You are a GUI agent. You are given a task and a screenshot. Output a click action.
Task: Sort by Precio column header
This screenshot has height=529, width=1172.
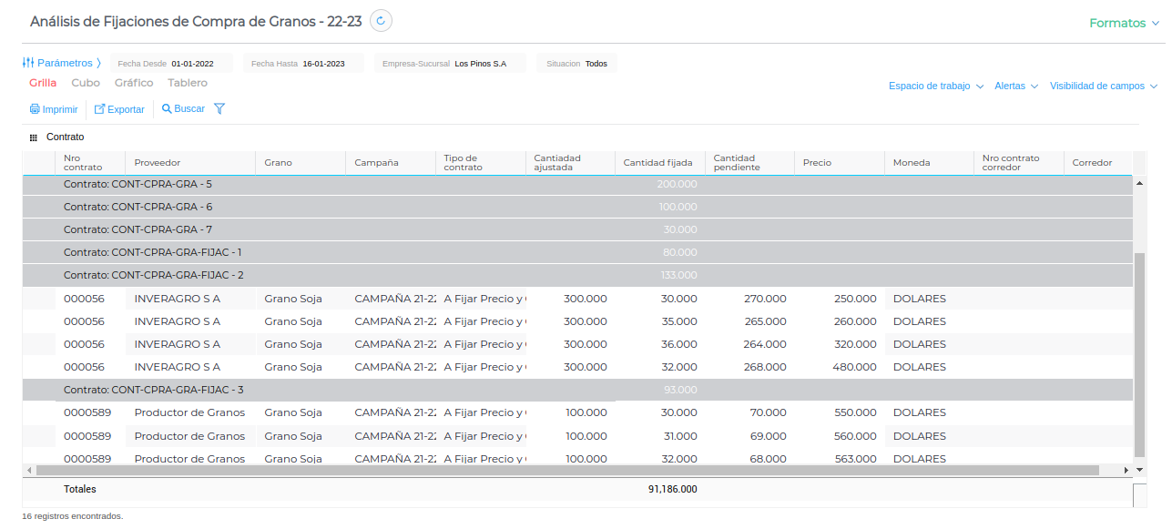tap(840, 163)
